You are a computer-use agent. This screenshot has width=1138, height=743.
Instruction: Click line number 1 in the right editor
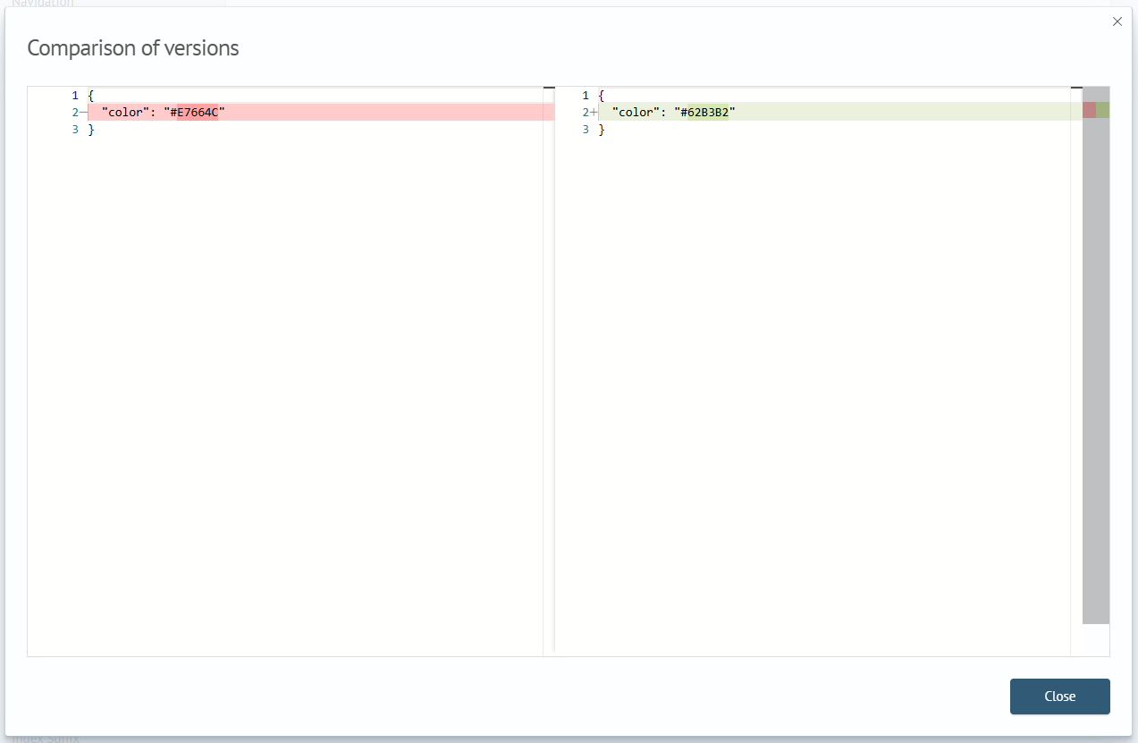tap(586, 95)
